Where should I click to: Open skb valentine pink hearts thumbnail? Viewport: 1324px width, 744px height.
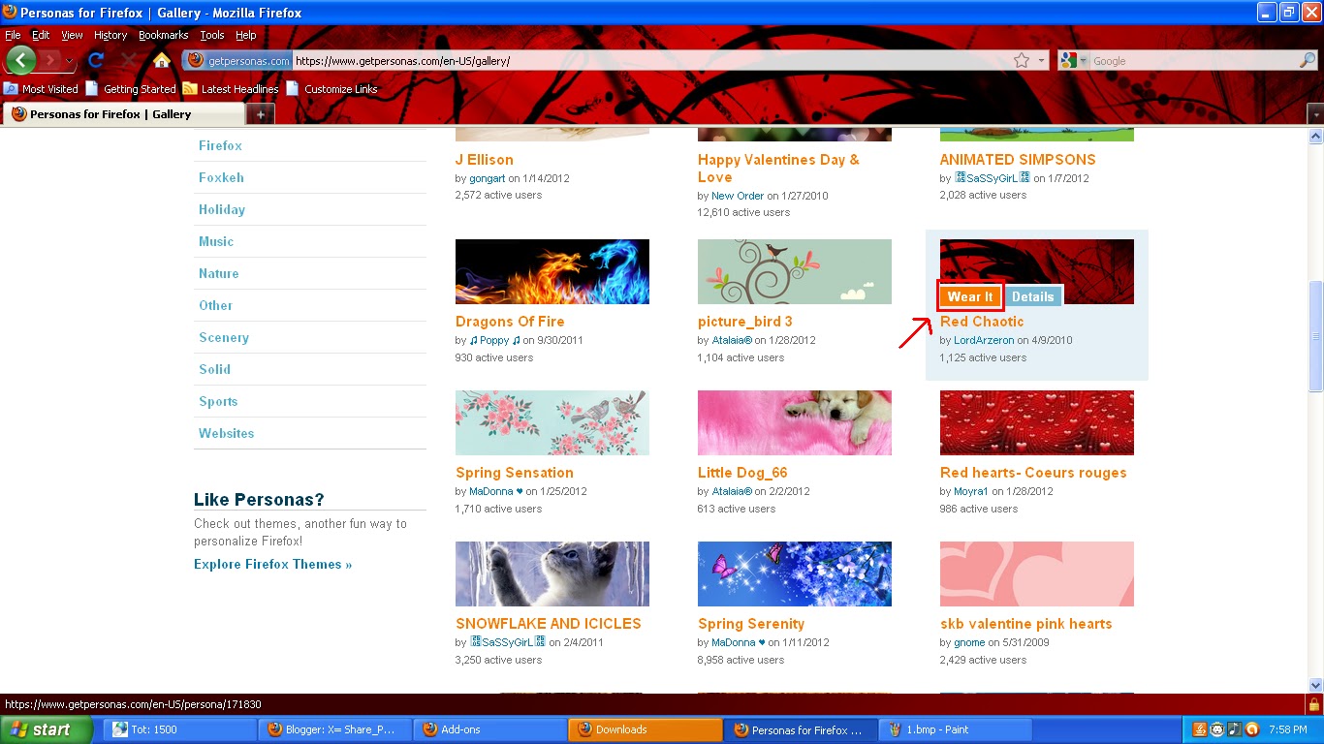(1037, 573)
